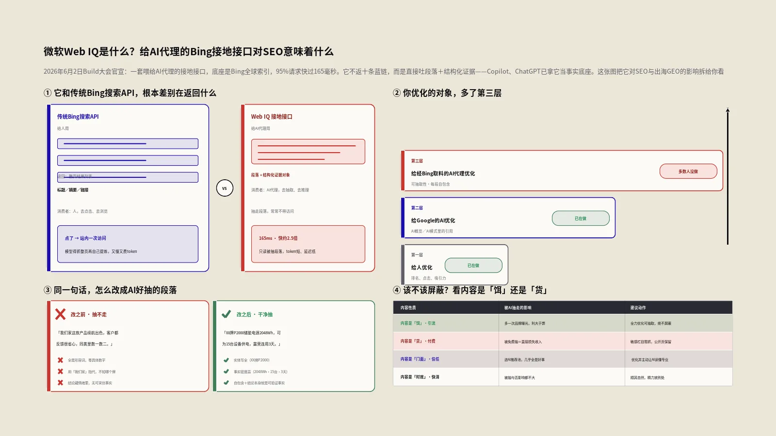This screenshot has width=776, height=436.
Task: Click the 第二层 label
Action: pos(417,208)
